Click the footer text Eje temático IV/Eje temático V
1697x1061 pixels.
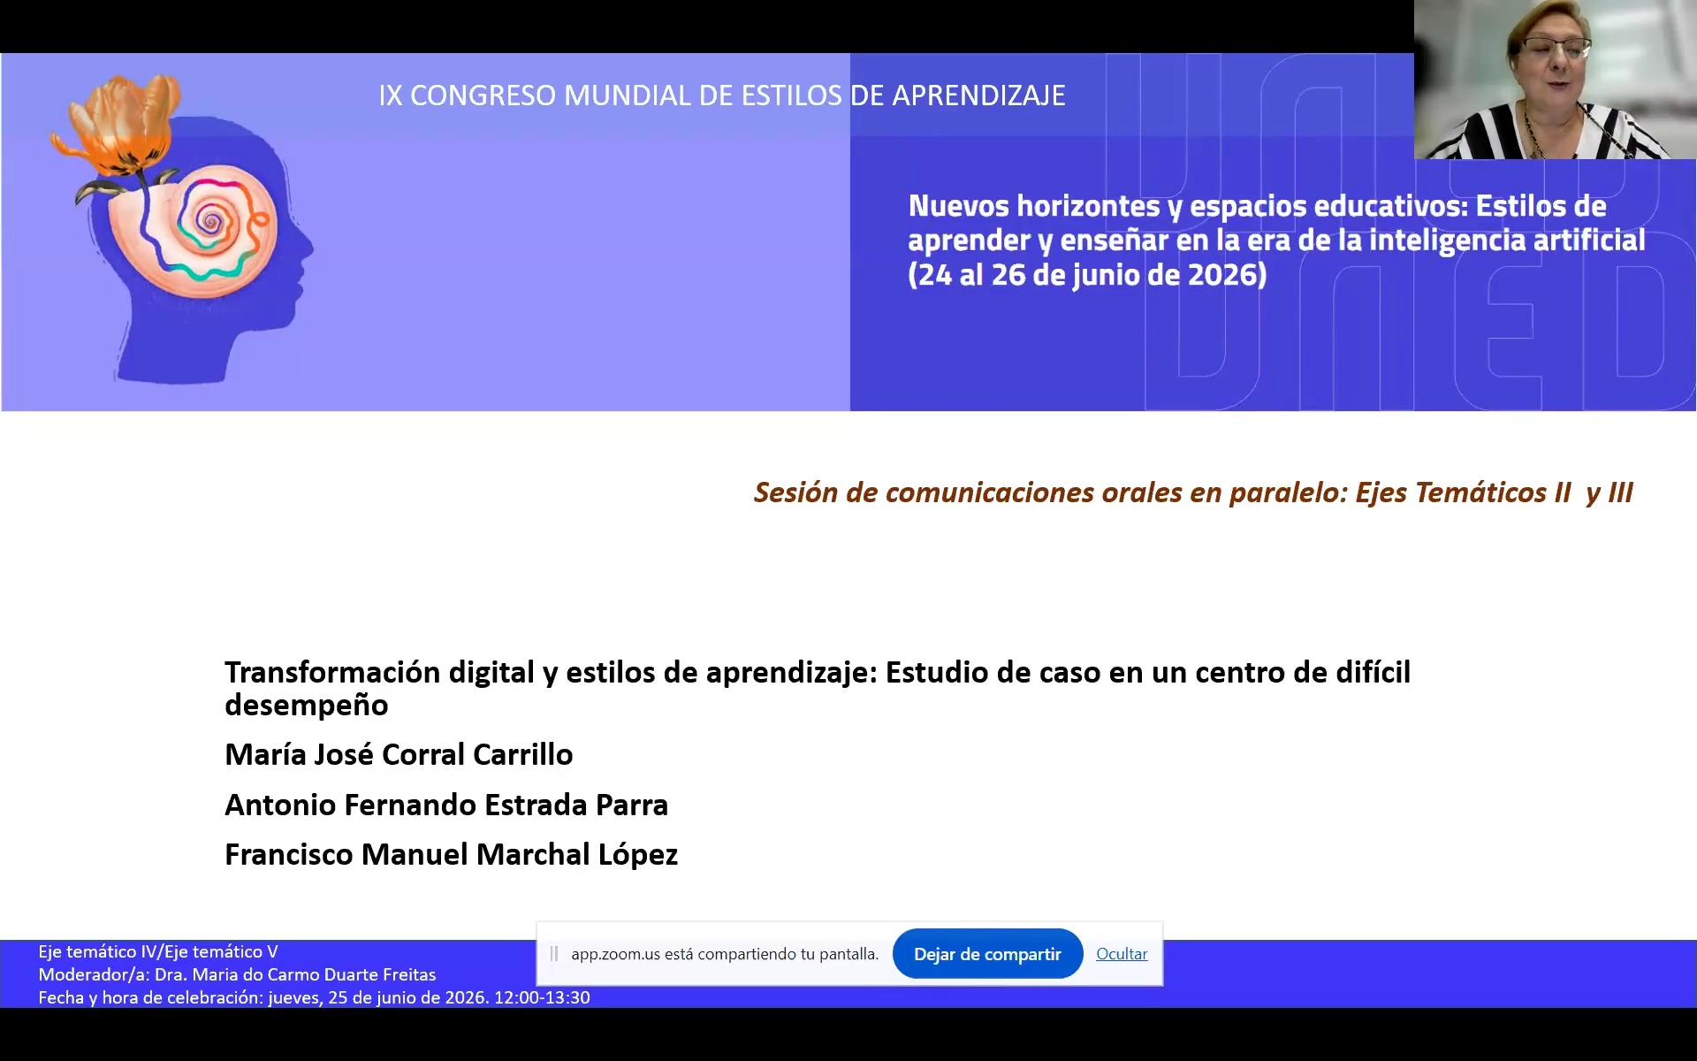pyautogui.click(x=158, y=951)
